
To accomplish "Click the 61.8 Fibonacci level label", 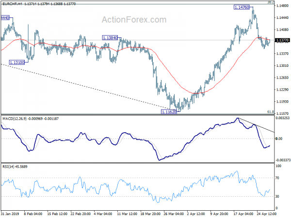I will (271, 112).
